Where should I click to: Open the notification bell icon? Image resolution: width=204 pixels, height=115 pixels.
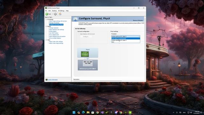click(201, 112)
